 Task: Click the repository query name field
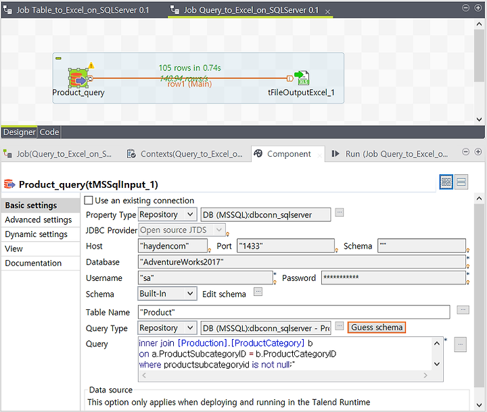266,328
